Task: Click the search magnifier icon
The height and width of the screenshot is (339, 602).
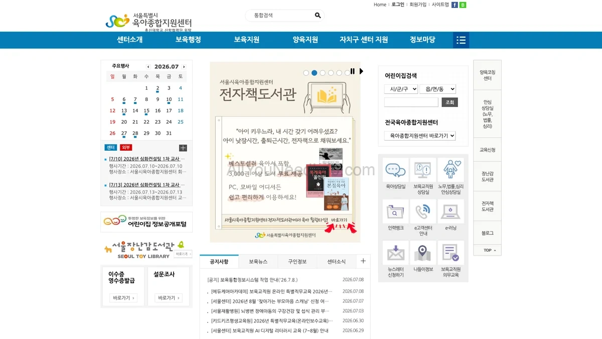Action: point(318,16)
